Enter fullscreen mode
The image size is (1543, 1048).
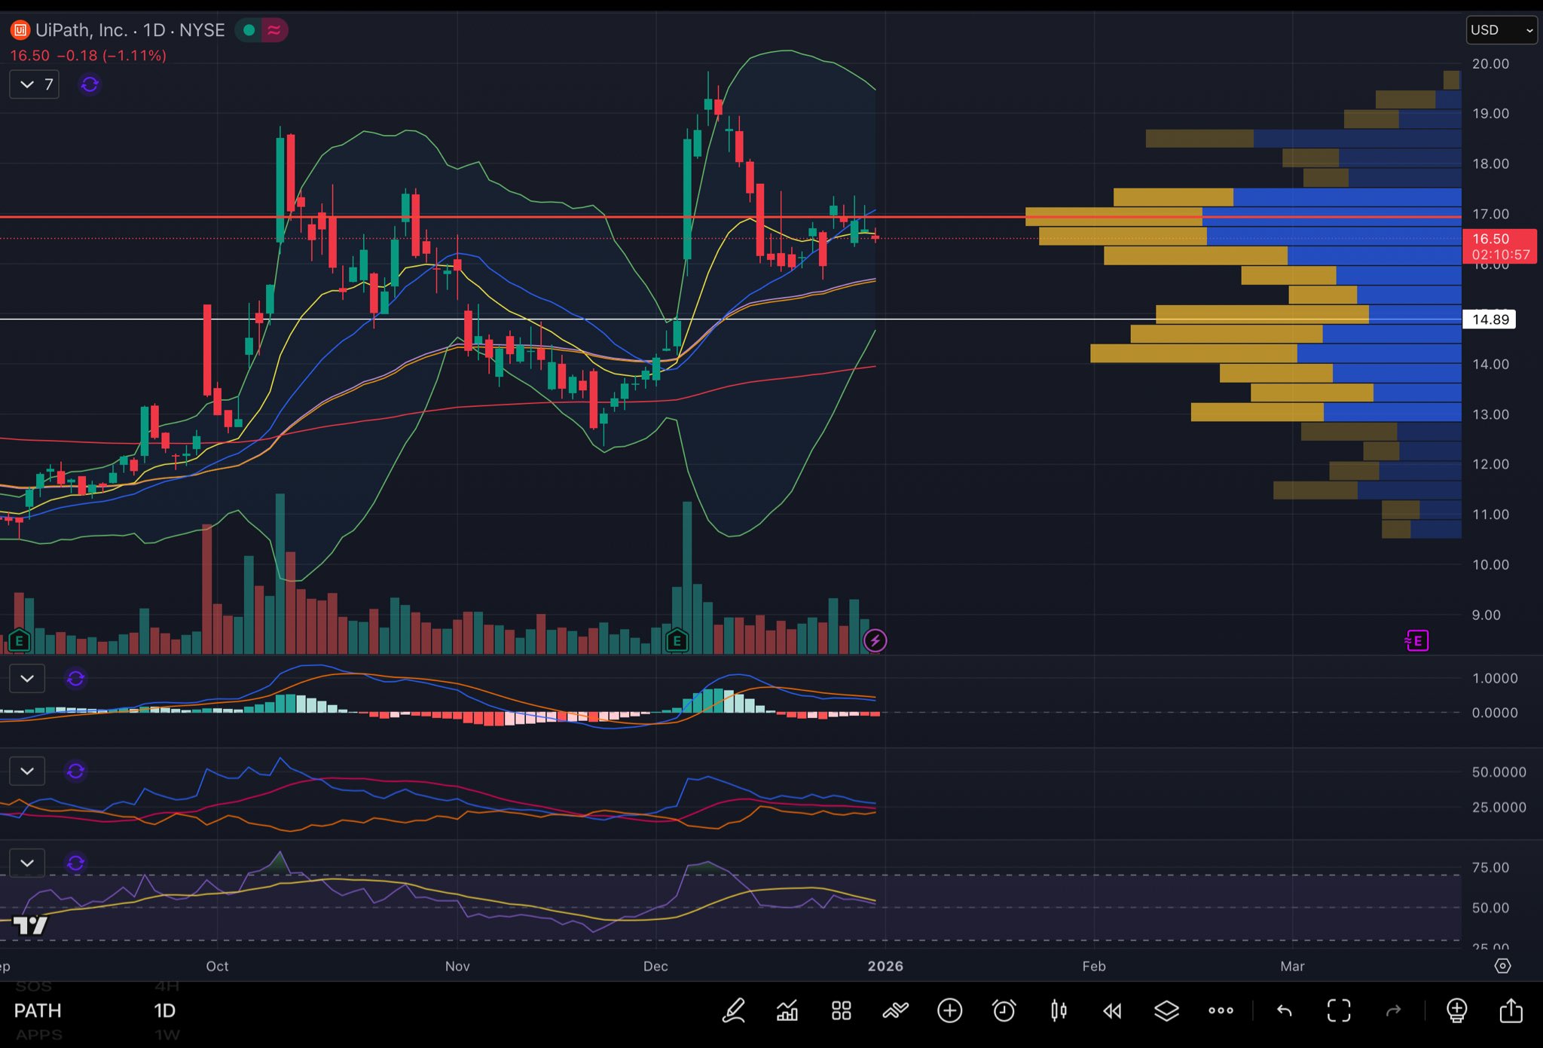(1339, 1010)
